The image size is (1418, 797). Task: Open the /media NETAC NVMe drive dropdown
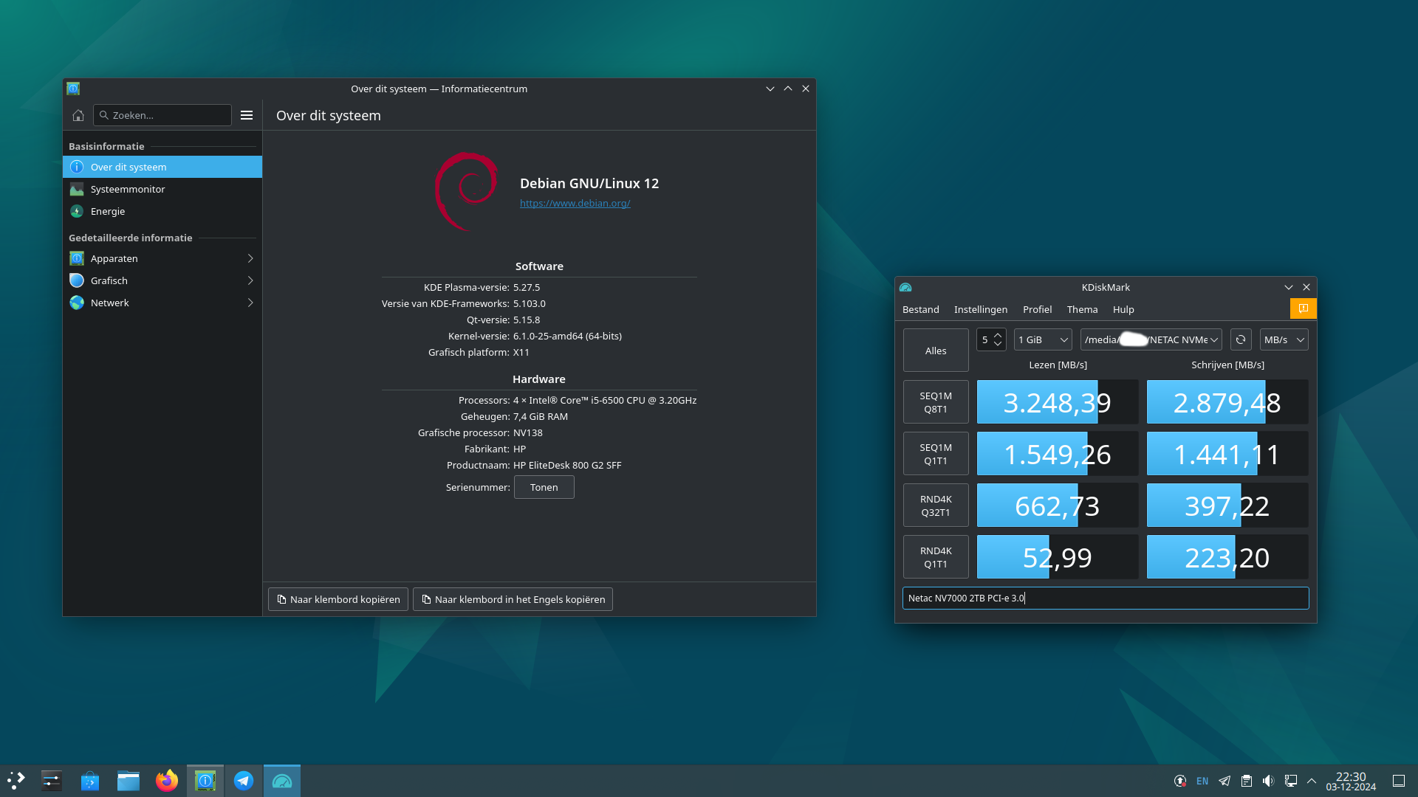1151,339
